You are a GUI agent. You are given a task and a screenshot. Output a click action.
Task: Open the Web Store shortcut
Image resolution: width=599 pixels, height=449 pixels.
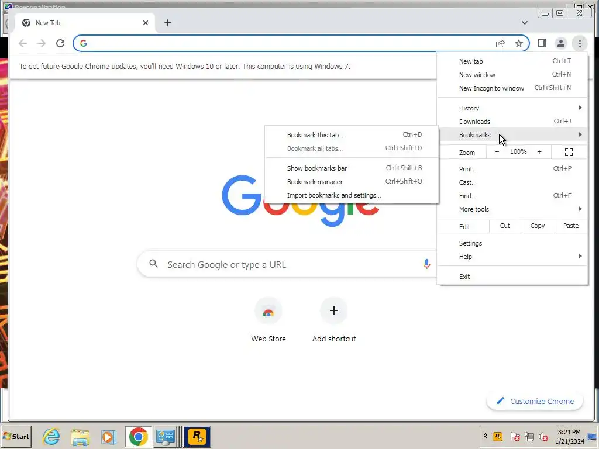pyautogui.click(x=268, y=320)
